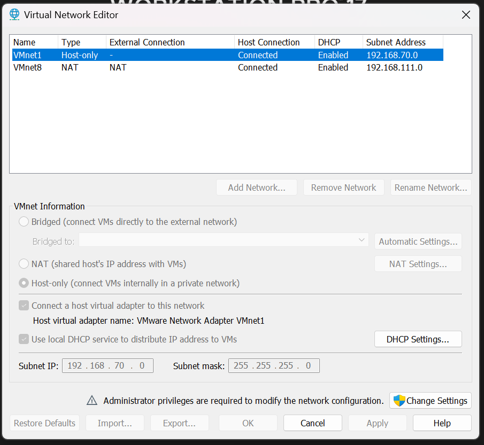Screen dimensions: 484x445
Task: Click the Apply button
Action: click(x=377, y=423)
